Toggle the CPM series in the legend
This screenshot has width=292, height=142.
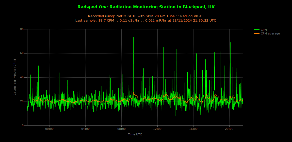click(x=260, y=30)
